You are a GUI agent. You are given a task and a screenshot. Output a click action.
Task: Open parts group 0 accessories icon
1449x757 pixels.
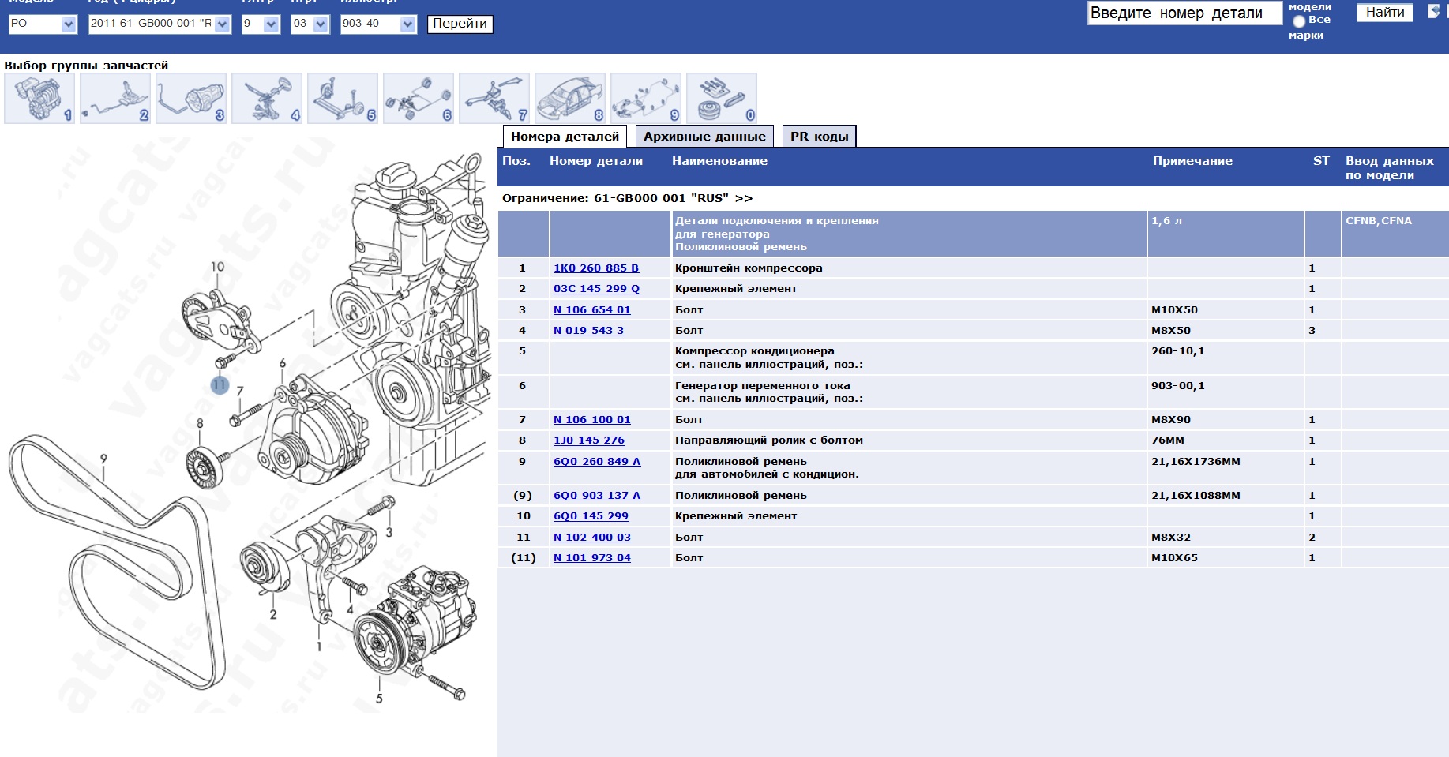pos(722,98)
